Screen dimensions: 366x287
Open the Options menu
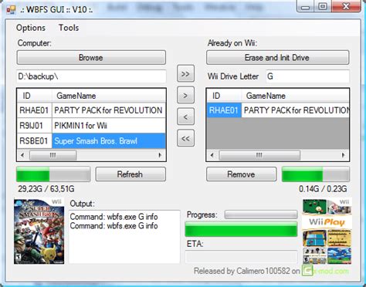31,28
